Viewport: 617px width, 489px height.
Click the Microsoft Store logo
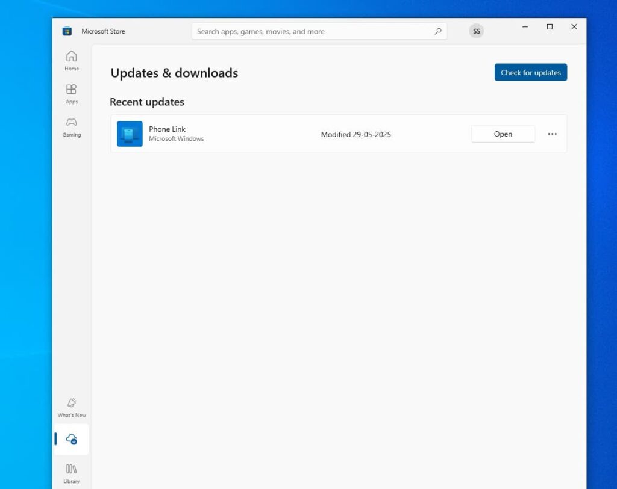click(x=66, y=31)
